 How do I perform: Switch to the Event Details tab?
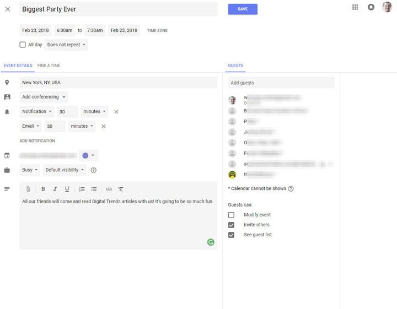pyautogui.click(x=18, y=66)
